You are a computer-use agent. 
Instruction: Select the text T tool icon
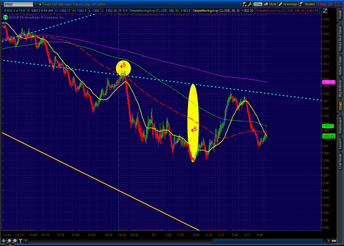20,241
